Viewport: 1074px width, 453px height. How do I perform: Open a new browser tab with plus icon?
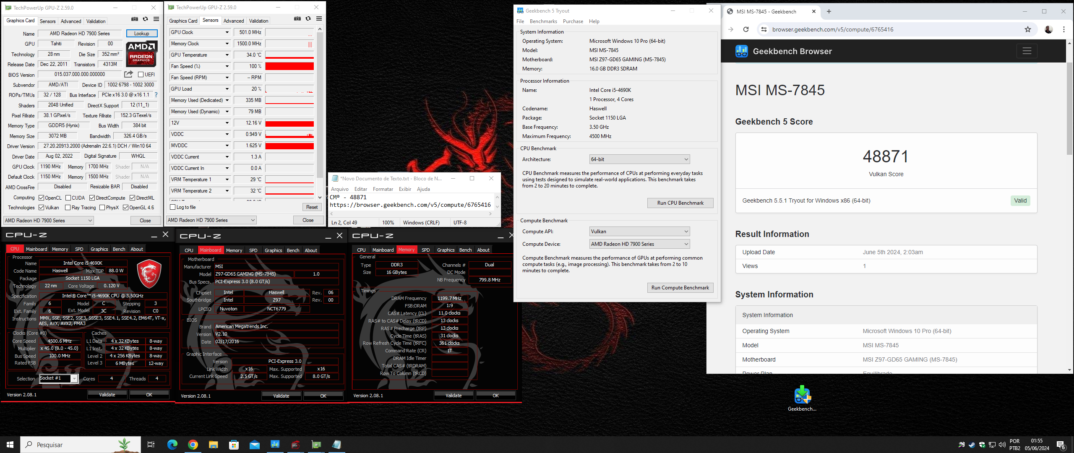pos(829,11)
